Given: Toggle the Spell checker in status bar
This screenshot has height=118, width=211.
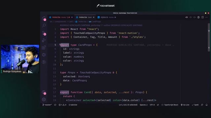Looking at the screenshot, I should [x=195, y=105].
